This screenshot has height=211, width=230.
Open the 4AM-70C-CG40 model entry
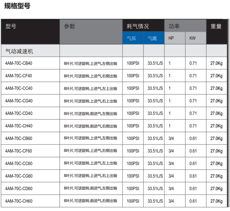tap(19, 101)
